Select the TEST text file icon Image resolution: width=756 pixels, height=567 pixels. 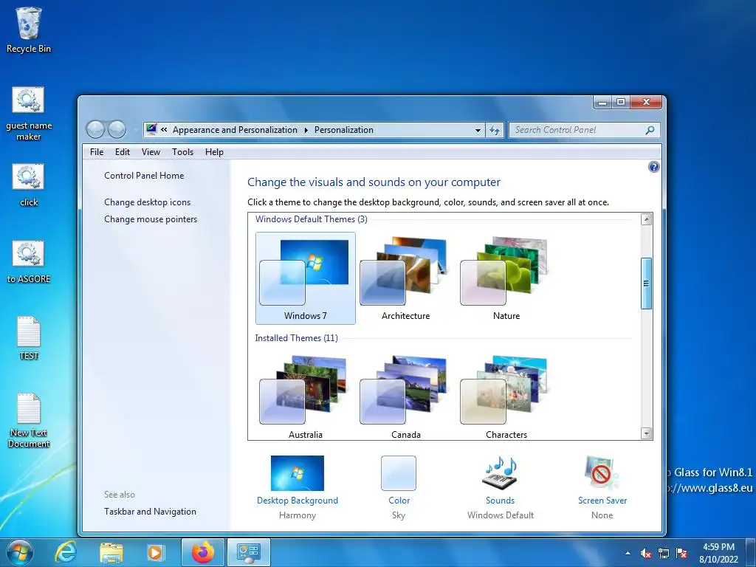coord(29,338)
